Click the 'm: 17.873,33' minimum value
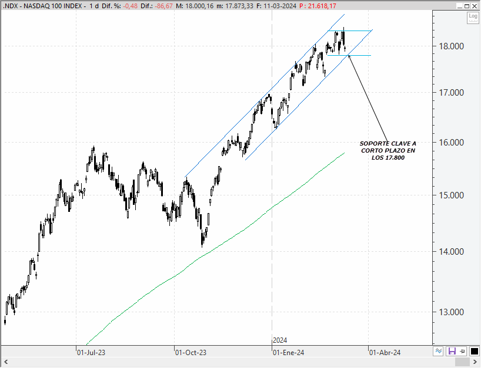 pyautogui.click(x=235, y=6)
